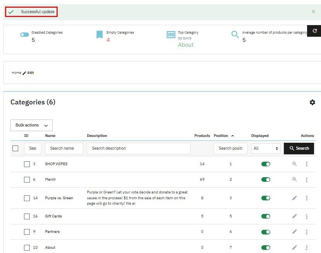Viewport: 321px width, 253px height.
Task: Dismiss the Successful update notification
Action: (313, 12)
